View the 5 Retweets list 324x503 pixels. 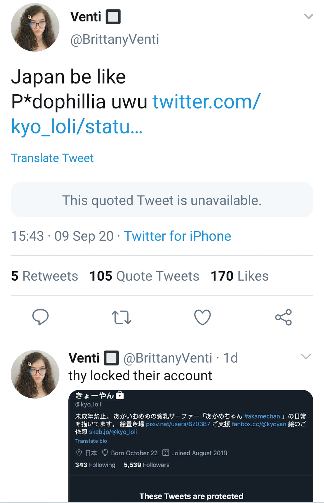pyautogui.click(x=44, y=276)
